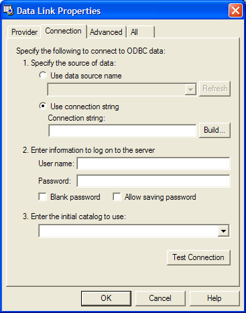Check Allow saving password
Viewport: 246px width, 313px height.
117,197
